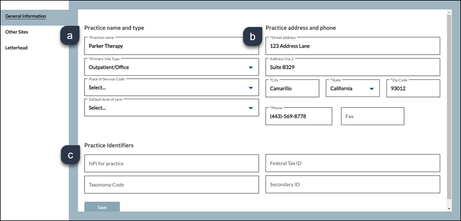Click the vertical scrollbar thumb

pos(449,108)
